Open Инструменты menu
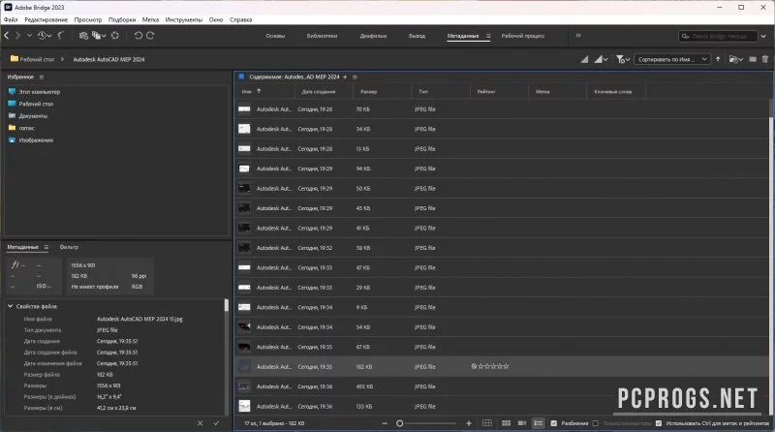 pyautogui.click(x=184, y=19)
